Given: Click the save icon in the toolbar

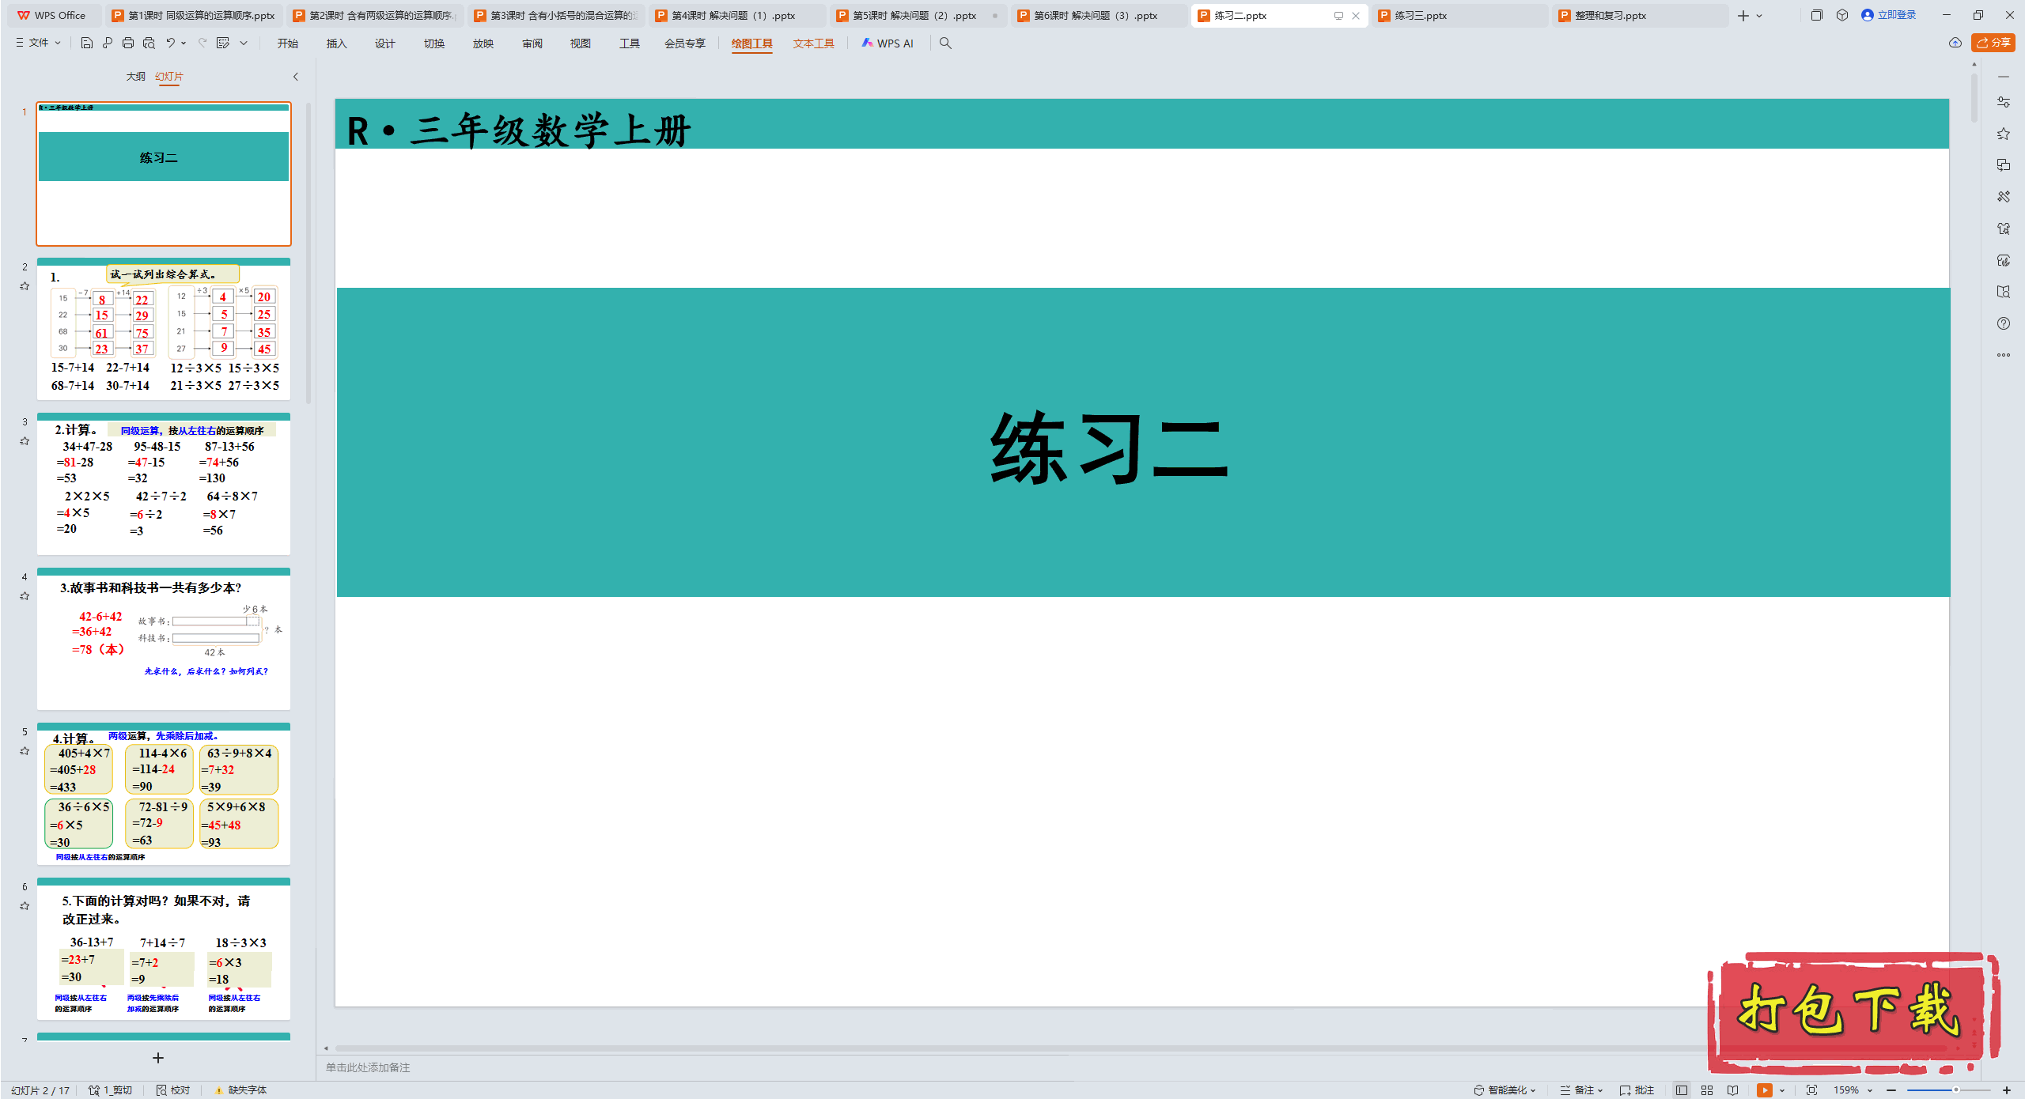Looking at the screenshot, I should 87,43.
